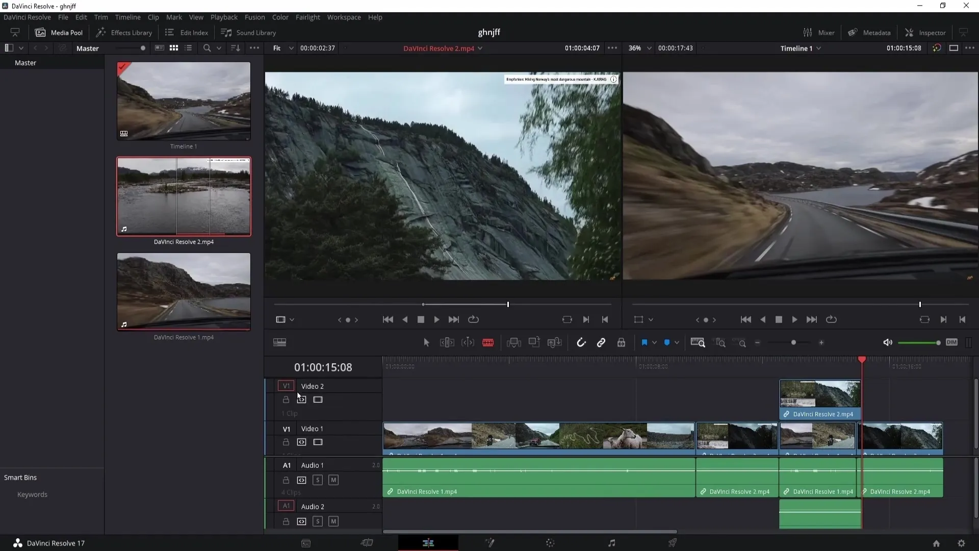Image resolution: width=979 pixels, height=551 pixels.
Task: Open marker color dropdown arrow
Action: click(x=677, y=343)
